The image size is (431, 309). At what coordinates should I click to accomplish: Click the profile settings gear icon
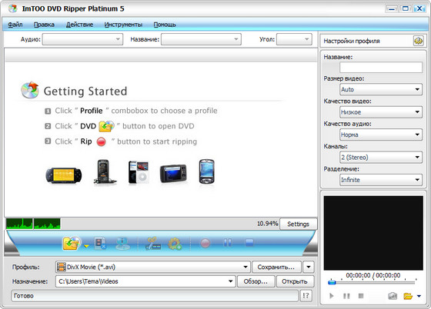coord(418,41)
